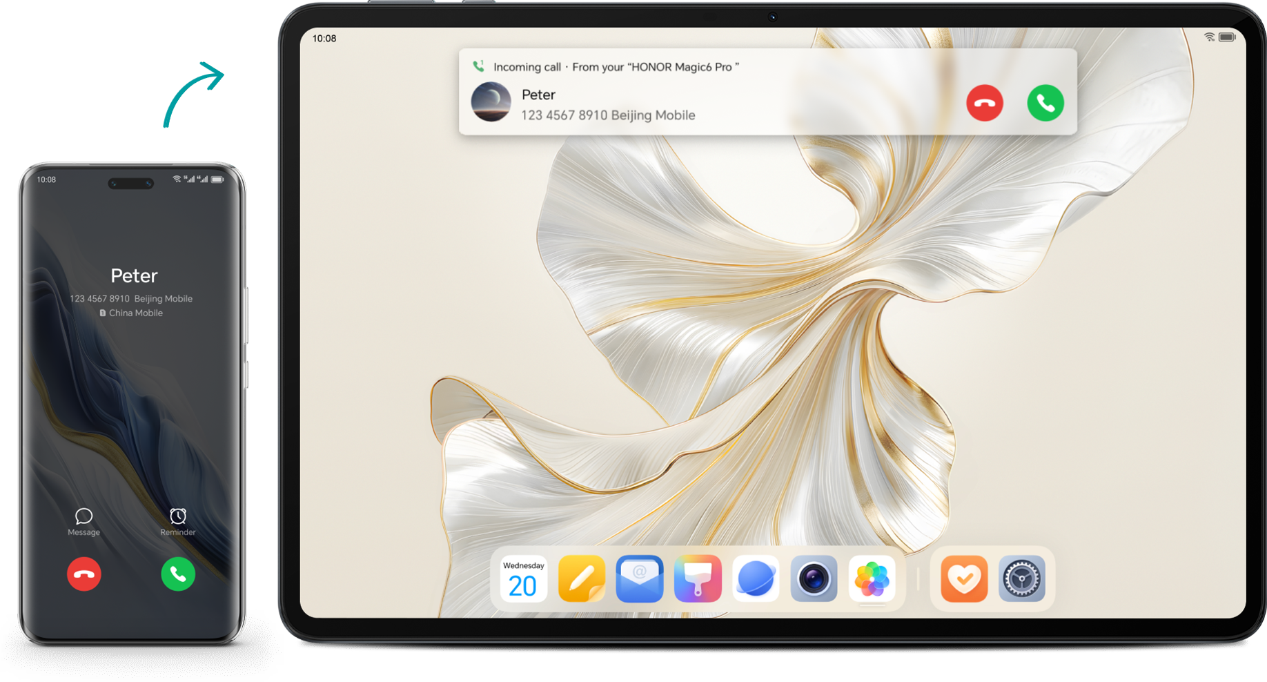Reply with Message on phone call screen
The height and width of the screenshot is (682, 1267).
(84, 521)
